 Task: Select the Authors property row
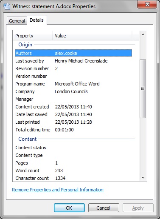click(x=73, y=53)
